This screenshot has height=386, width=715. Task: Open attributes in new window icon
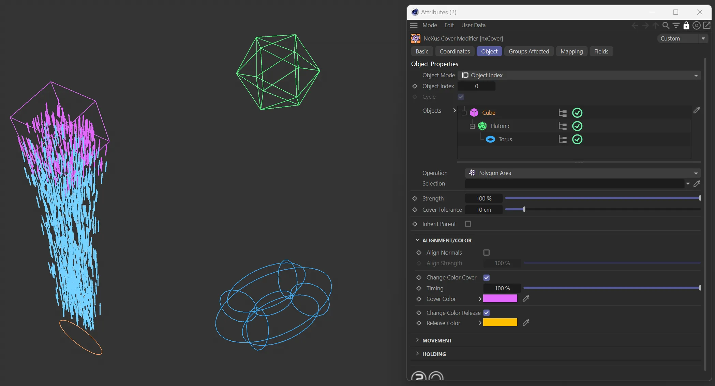pos(707,26)
